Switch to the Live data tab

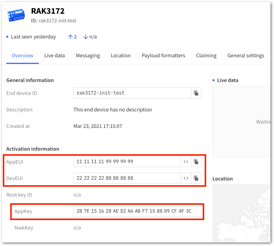coord(54,55)
